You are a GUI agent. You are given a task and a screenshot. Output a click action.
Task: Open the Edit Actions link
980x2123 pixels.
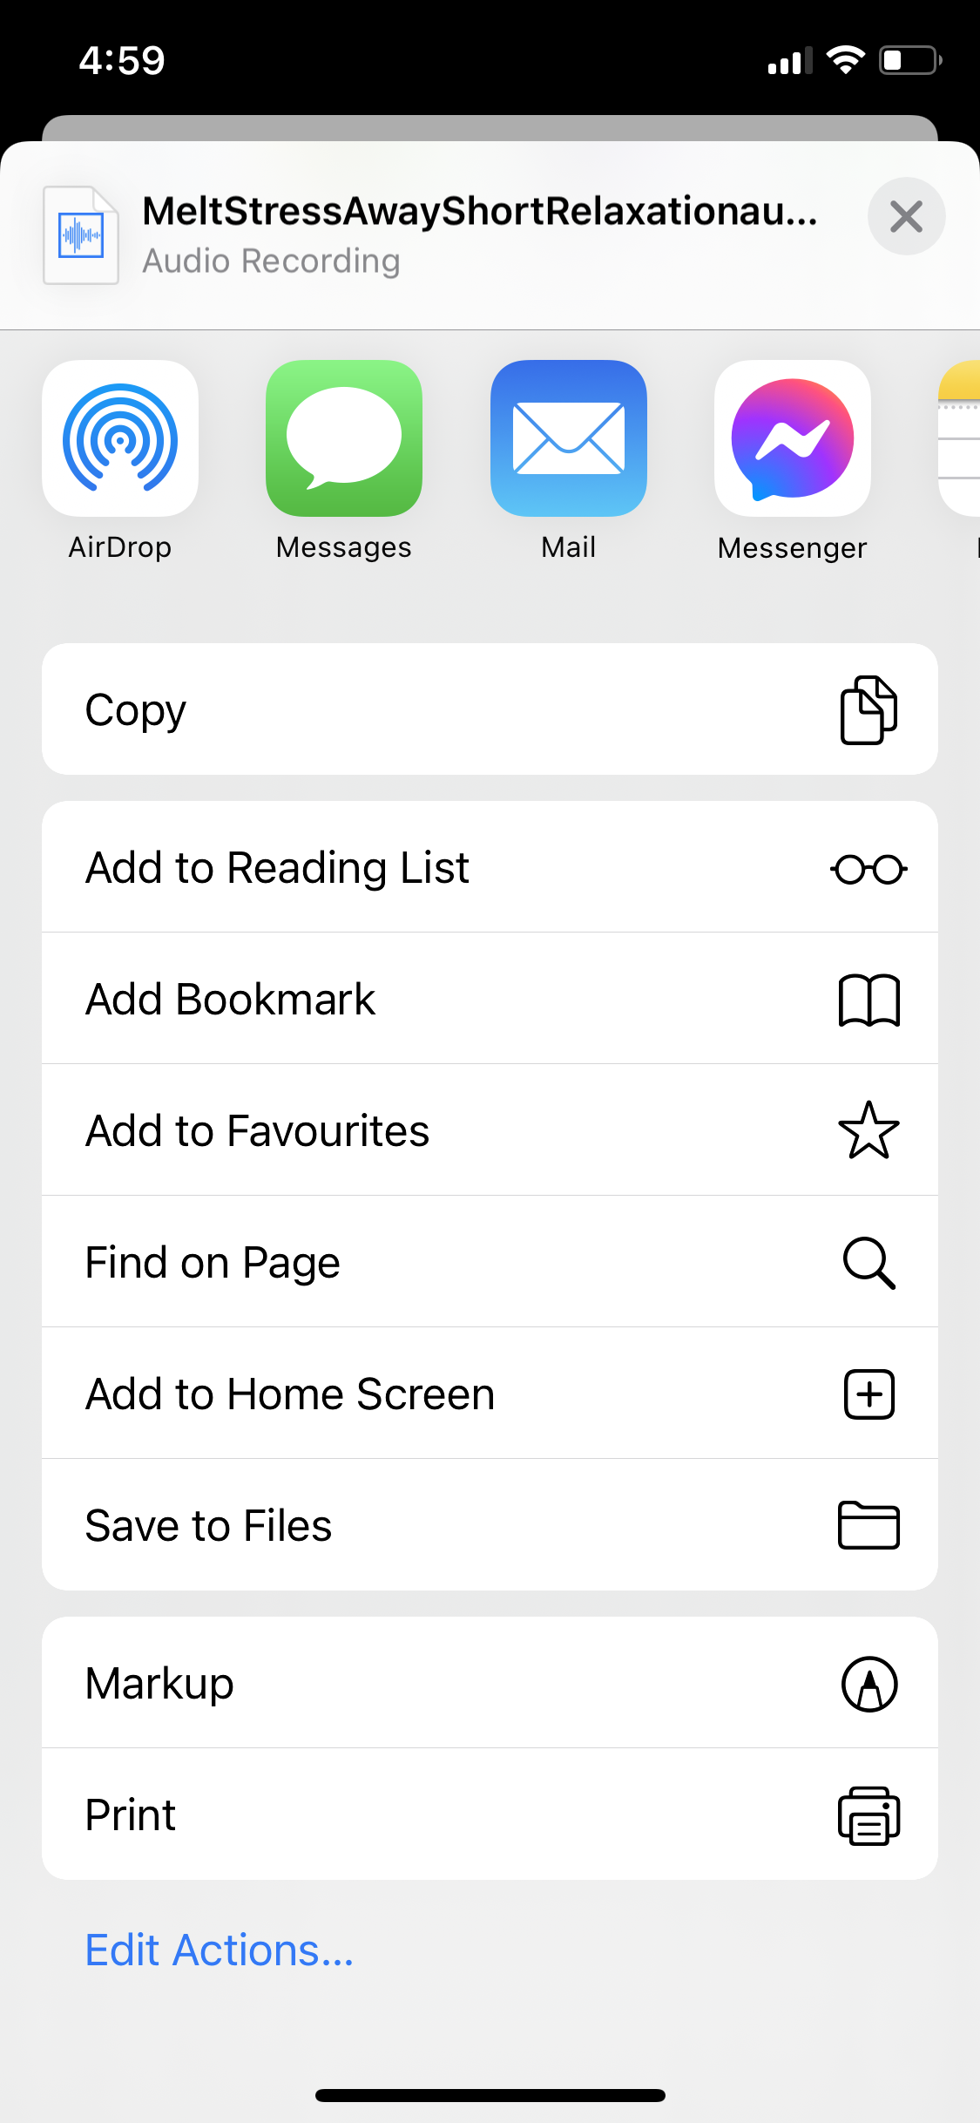(x=220, y=1950)
